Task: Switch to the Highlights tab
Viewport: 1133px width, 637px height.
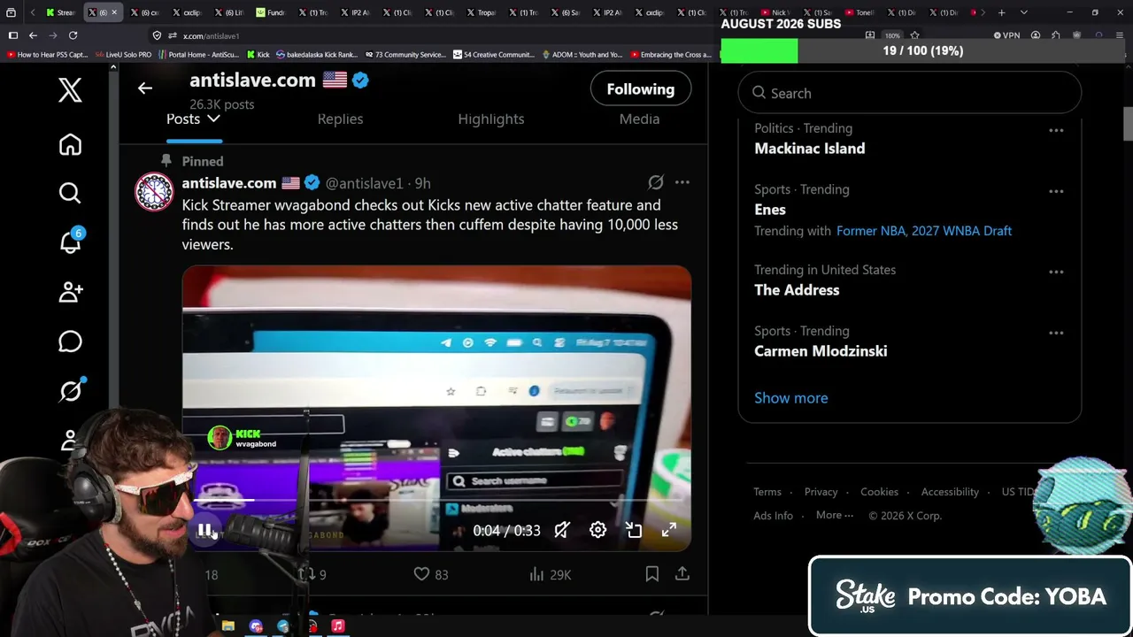Action: click(x=491, y=119)
